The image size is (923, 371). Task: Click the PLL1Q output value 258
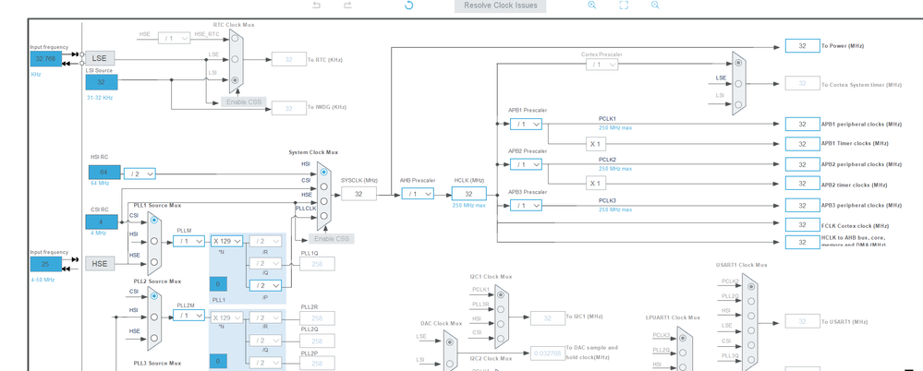(317, 264)
